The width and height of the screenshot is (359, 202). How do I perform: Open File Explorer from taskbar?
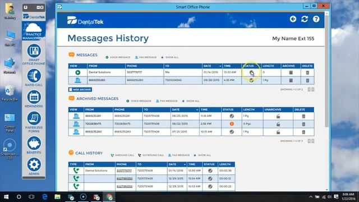(x=57, y=197)
